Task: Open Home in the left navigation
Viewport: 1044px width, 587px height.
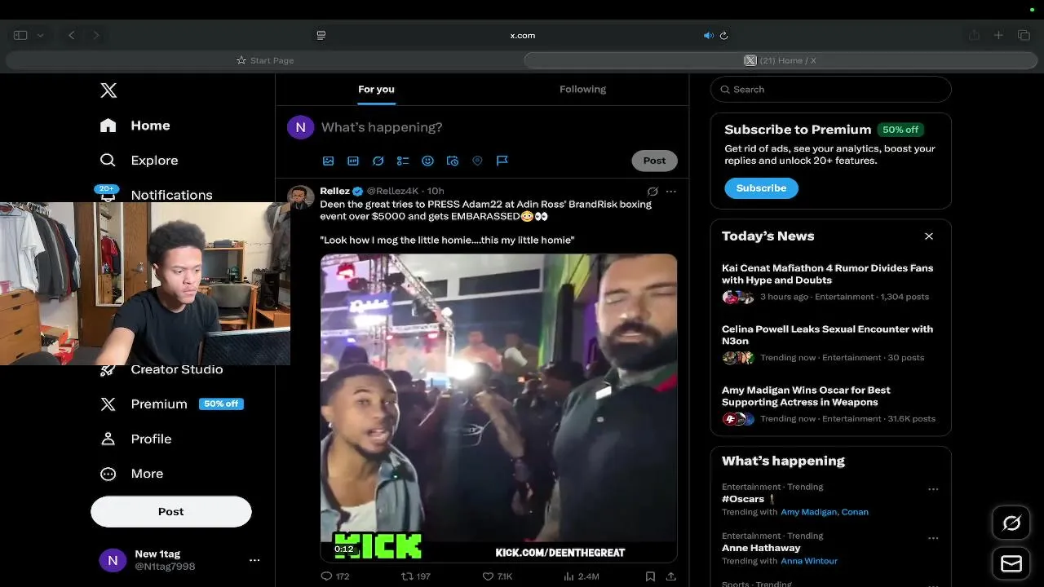Action: coord(135,126)
